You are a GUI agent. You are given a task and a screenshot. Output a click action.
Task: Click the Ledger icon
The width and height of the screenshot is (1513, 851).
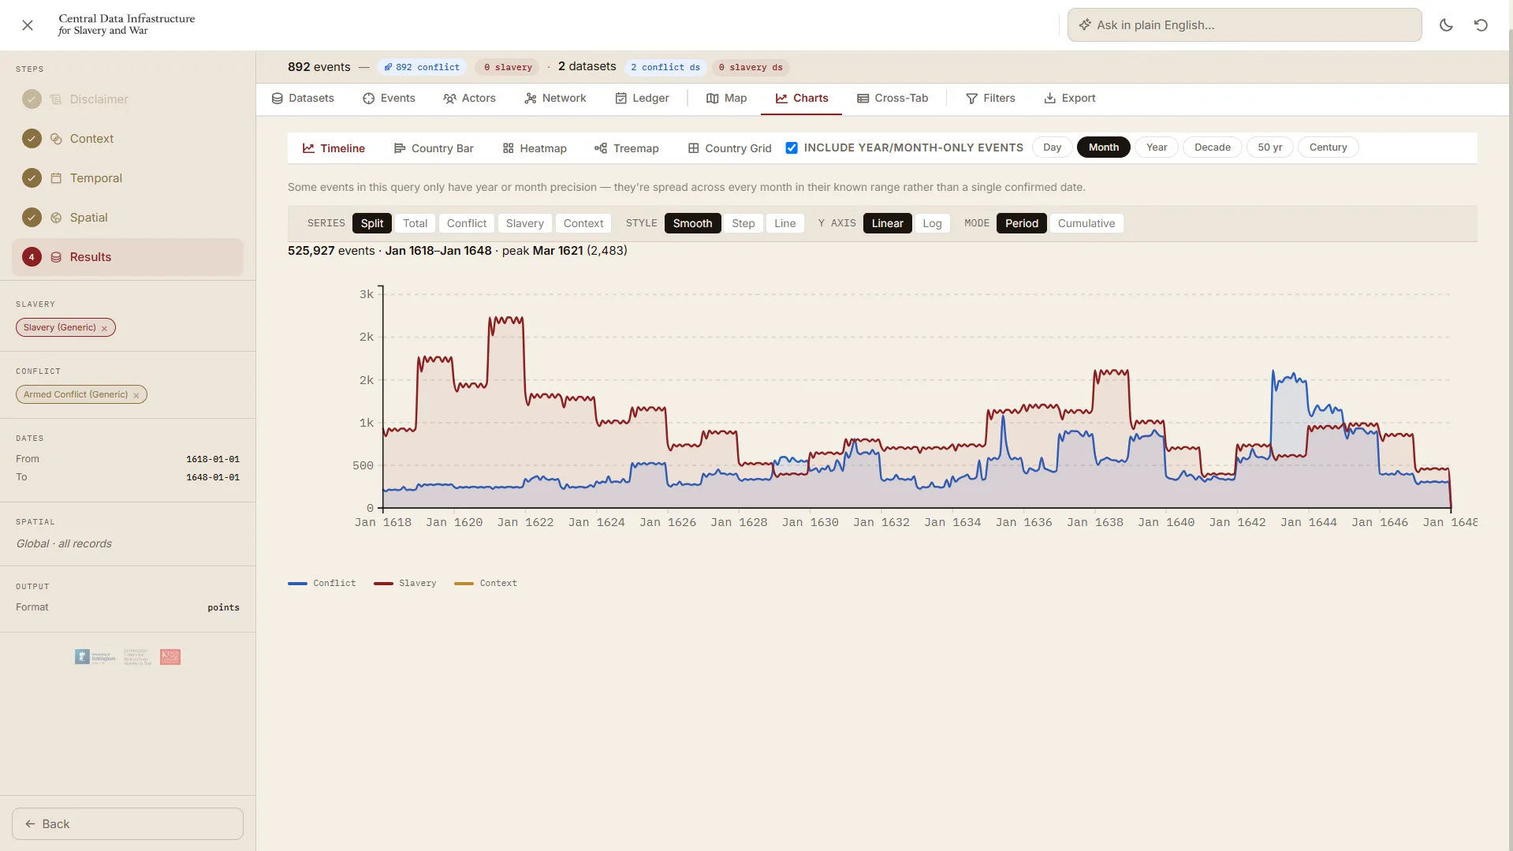(x=621, y=99)
